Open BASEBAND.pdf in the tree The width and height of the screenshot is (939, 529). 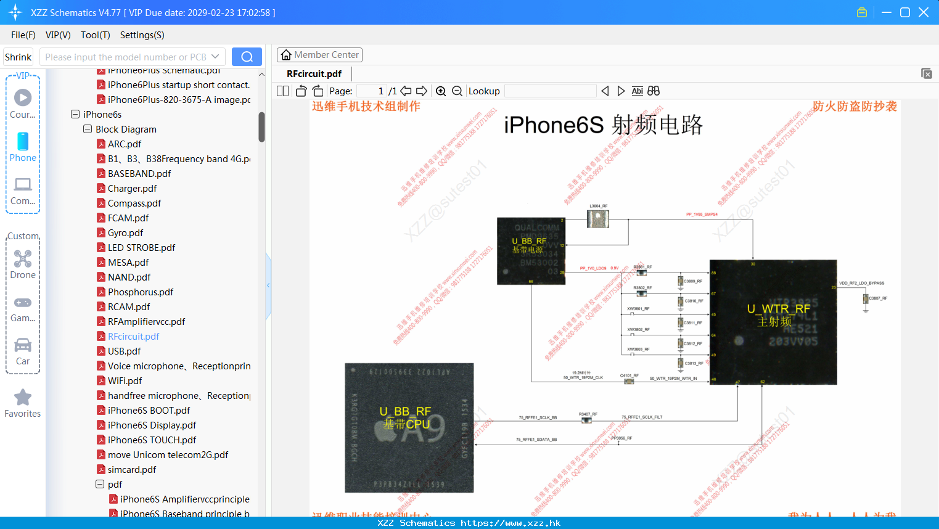[139, 173]
